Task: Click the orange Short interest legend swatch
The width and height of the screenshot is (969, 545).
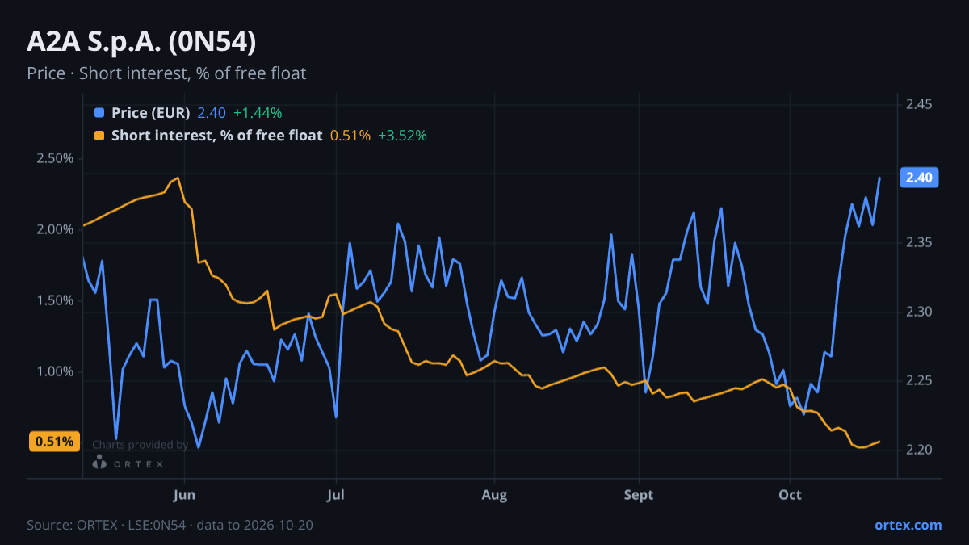Action: tap(99, 136)
